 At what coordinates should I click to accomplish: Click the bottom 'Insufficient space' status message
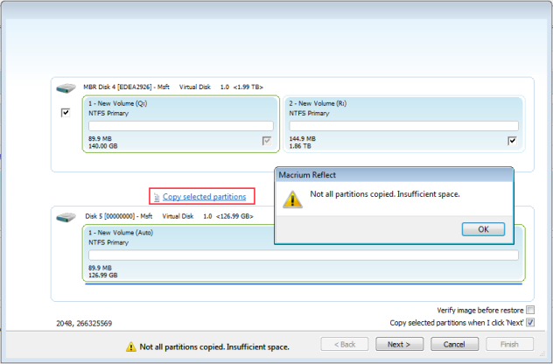(x=214, y=347)
